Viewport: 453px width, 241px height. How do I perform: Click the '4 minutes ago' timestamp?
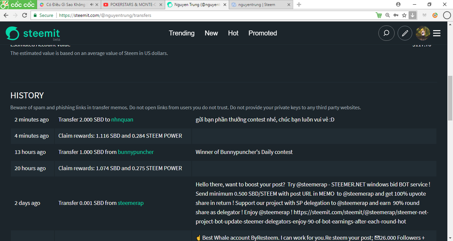[x=32, y=136]
